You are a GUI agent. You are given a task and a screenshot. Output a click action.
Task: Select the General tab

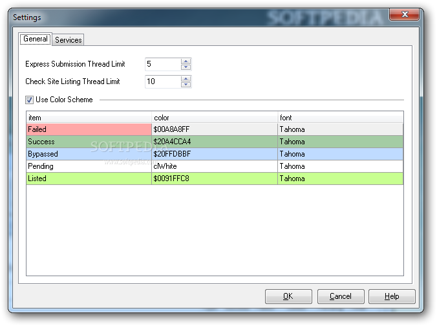point(35,39)
